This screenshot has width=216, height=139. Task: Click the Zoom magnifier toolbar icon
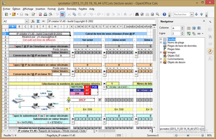[x=157, y=14]
